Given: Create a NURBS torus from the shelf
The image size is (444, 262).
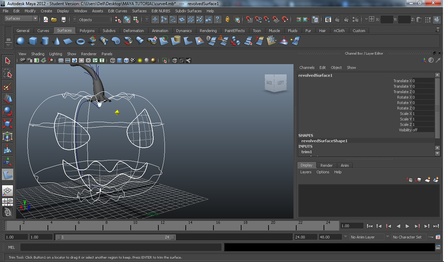Looking at the screenshot, I should pos(80,41).
